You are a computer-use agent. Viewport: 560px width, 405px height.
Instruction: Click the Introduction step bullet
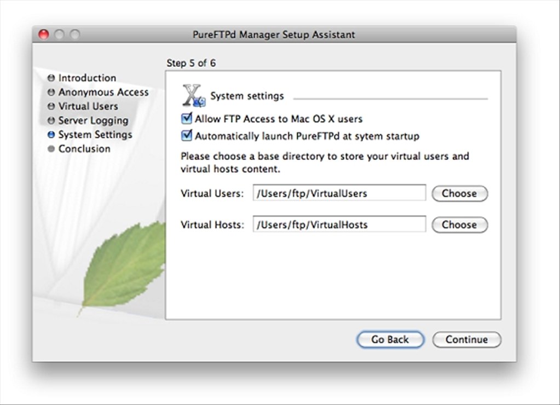coord(51,78)
